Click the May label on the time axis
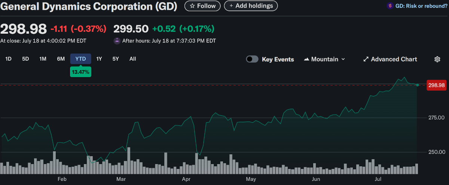The image size is (449, 185). pyautogui.click(x=251, y=179)
